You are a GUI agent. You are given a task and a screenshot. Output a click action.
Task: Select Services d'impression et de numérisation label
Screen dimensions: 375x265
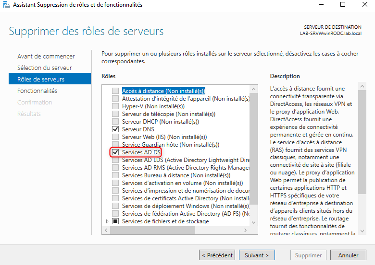[x=186, y=190]
